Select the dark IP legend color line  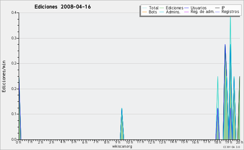click(x=218, y=8)
